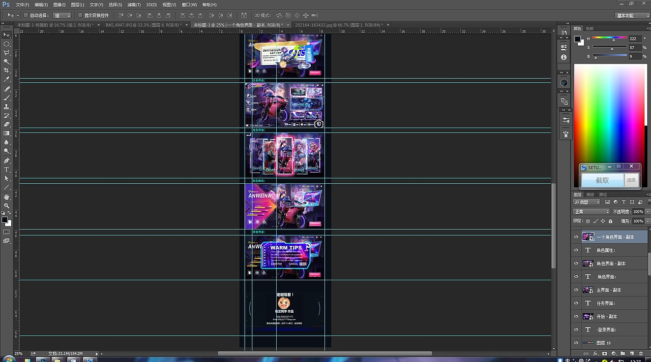651x362 pixels.
Task: Select the Line shape tool
Action: point(7,187)
